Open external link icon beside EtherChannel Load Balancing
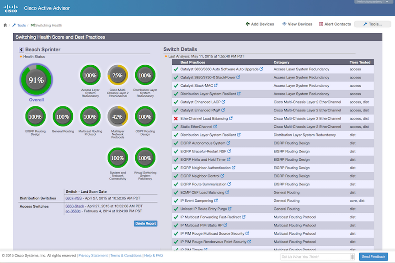The width and height of the screenshot is (395, 263). point(231,118)
